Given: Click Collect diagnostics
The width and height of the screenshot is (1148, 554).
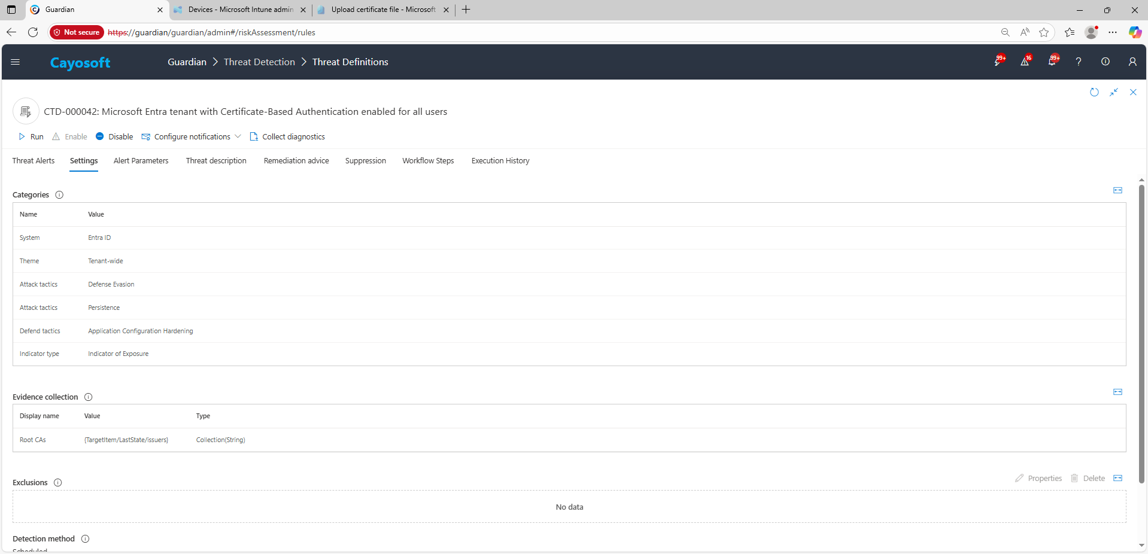Looking at the screenshot, I should pos(287,137).
